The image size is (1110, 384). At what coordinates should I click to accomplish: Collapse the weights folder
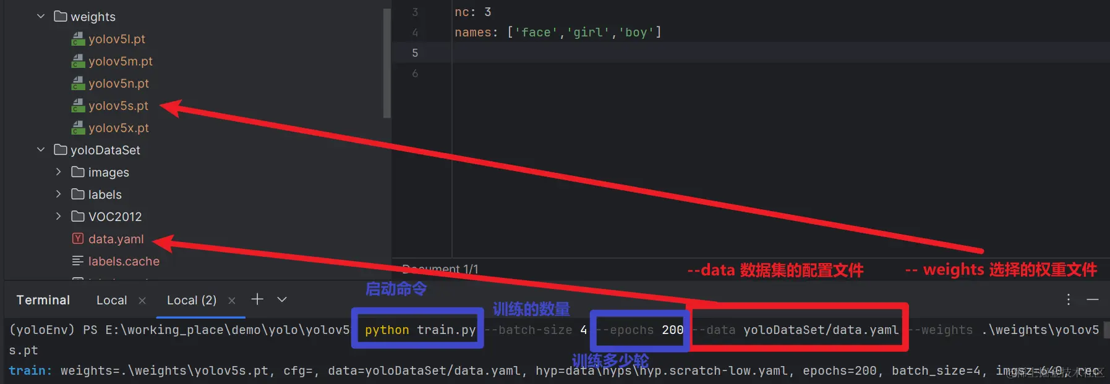click(x=41, y=16)
